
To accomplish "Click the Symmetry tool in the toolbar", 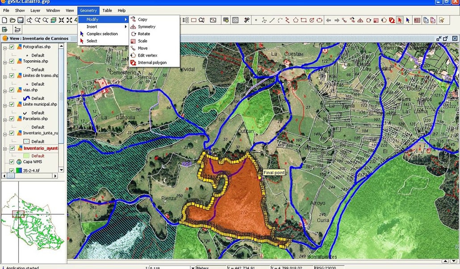I will (360, 20).
